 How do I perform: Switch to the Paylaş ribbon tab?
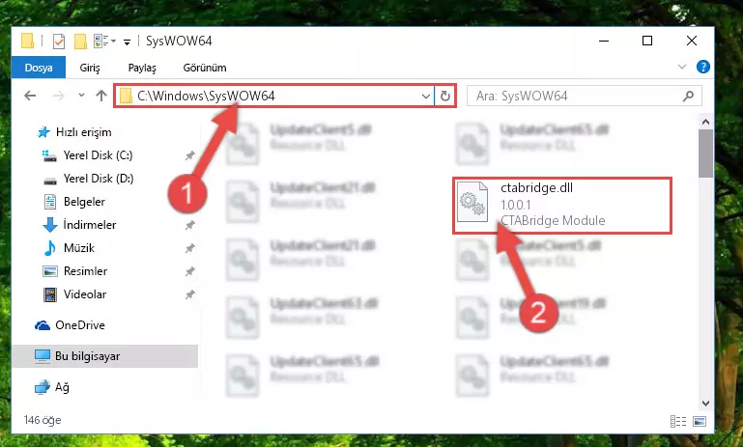(142, 68)
